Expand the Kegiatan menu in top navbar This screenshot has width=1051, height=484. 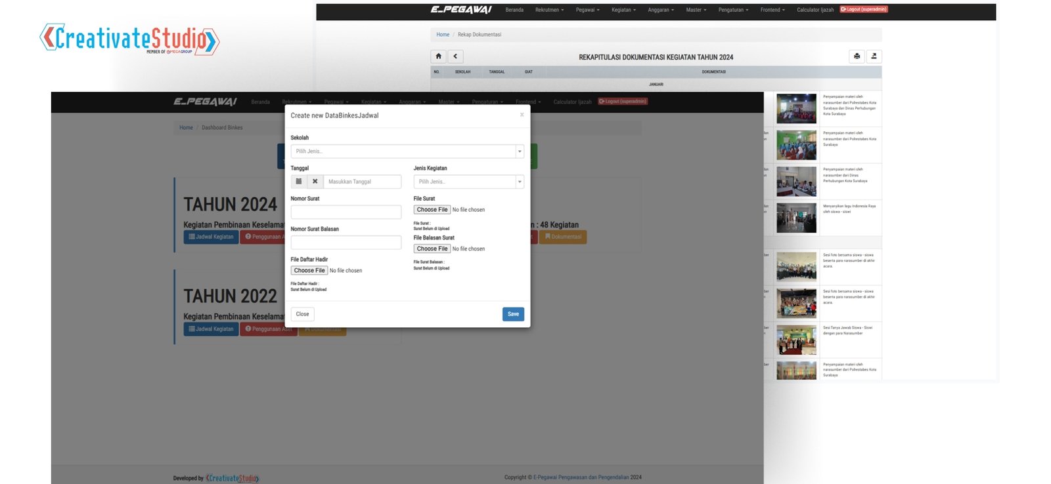point(623,10)
